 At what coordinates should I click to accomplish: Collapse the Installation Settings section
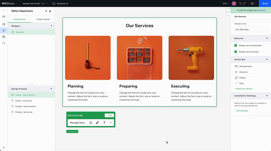click(x=267, y=96)
